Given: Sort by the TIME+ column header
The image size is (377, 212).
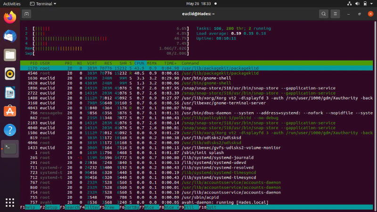Looking at the screenshot, I should 170,63.
